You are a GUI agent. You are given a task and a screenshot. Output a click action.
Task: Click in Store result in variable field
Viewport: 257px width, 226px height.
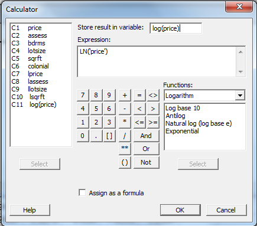175,28
